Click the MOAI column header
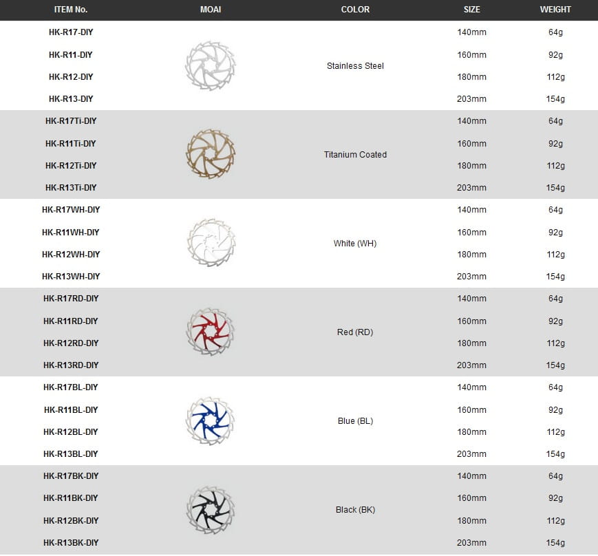598x556 pixels. 210,10
